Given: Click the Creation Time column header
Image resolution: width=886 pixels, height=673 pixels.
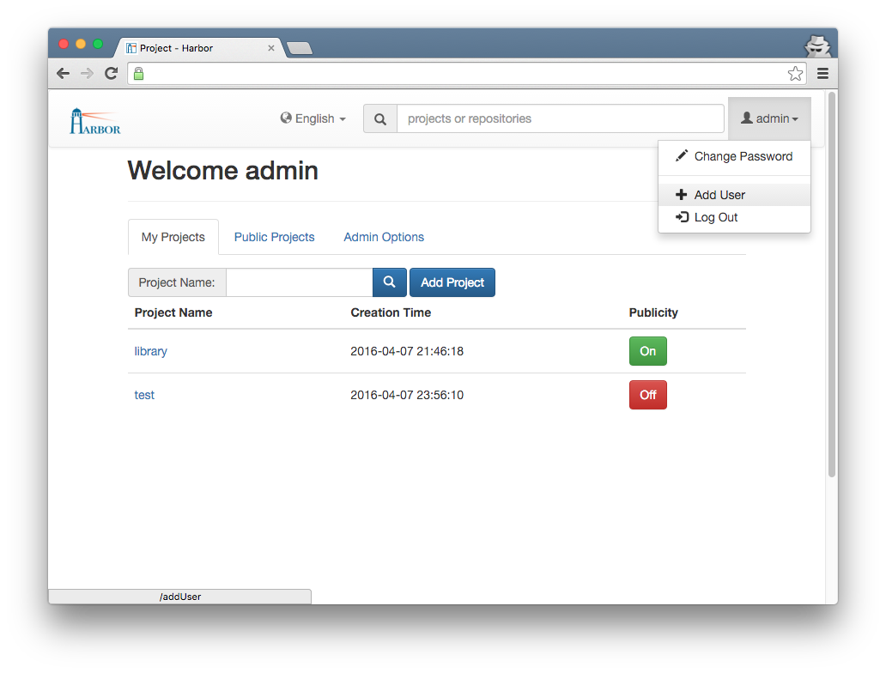Looking at the screenshot, I should 391,312.
